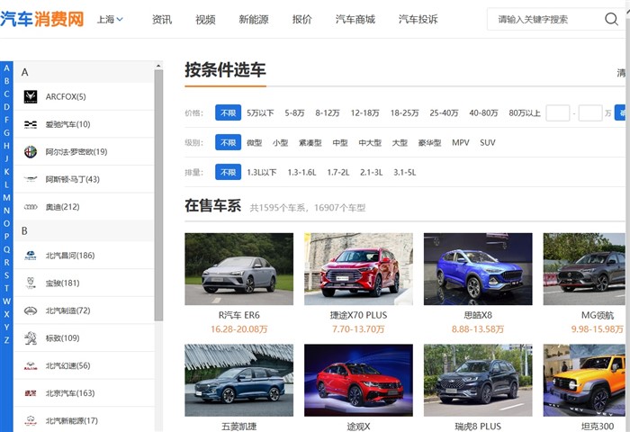Image resolution: width=630 pixels, height=432 pixels.
Task: Click the brand list scroll-up arrow
Action: (158, 66)
